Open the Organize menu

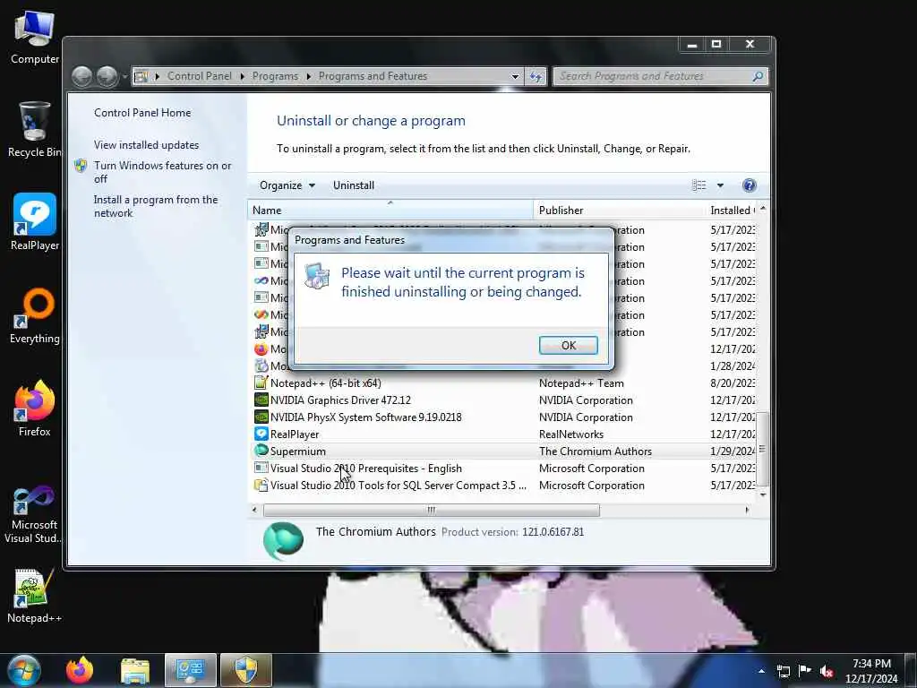287,185
